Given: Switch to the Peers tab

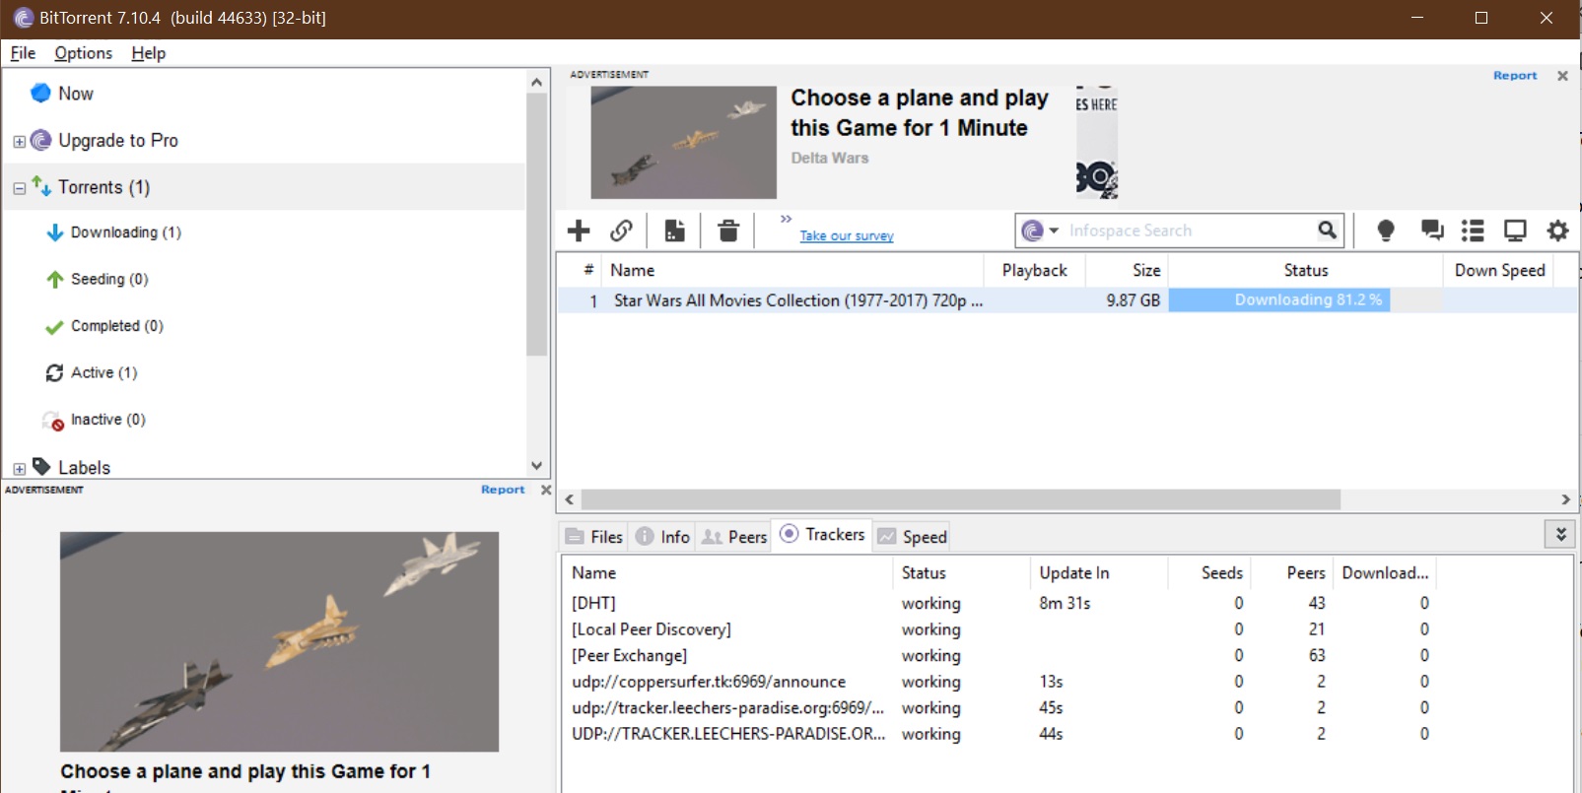Looking at the screenshot, I should [x=735, y=537].
